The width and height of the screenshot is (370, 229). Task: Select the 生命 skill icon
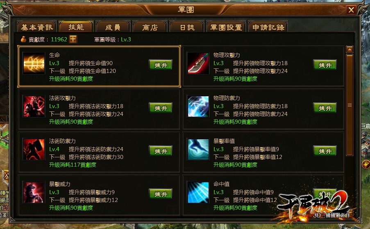point(34,63)
